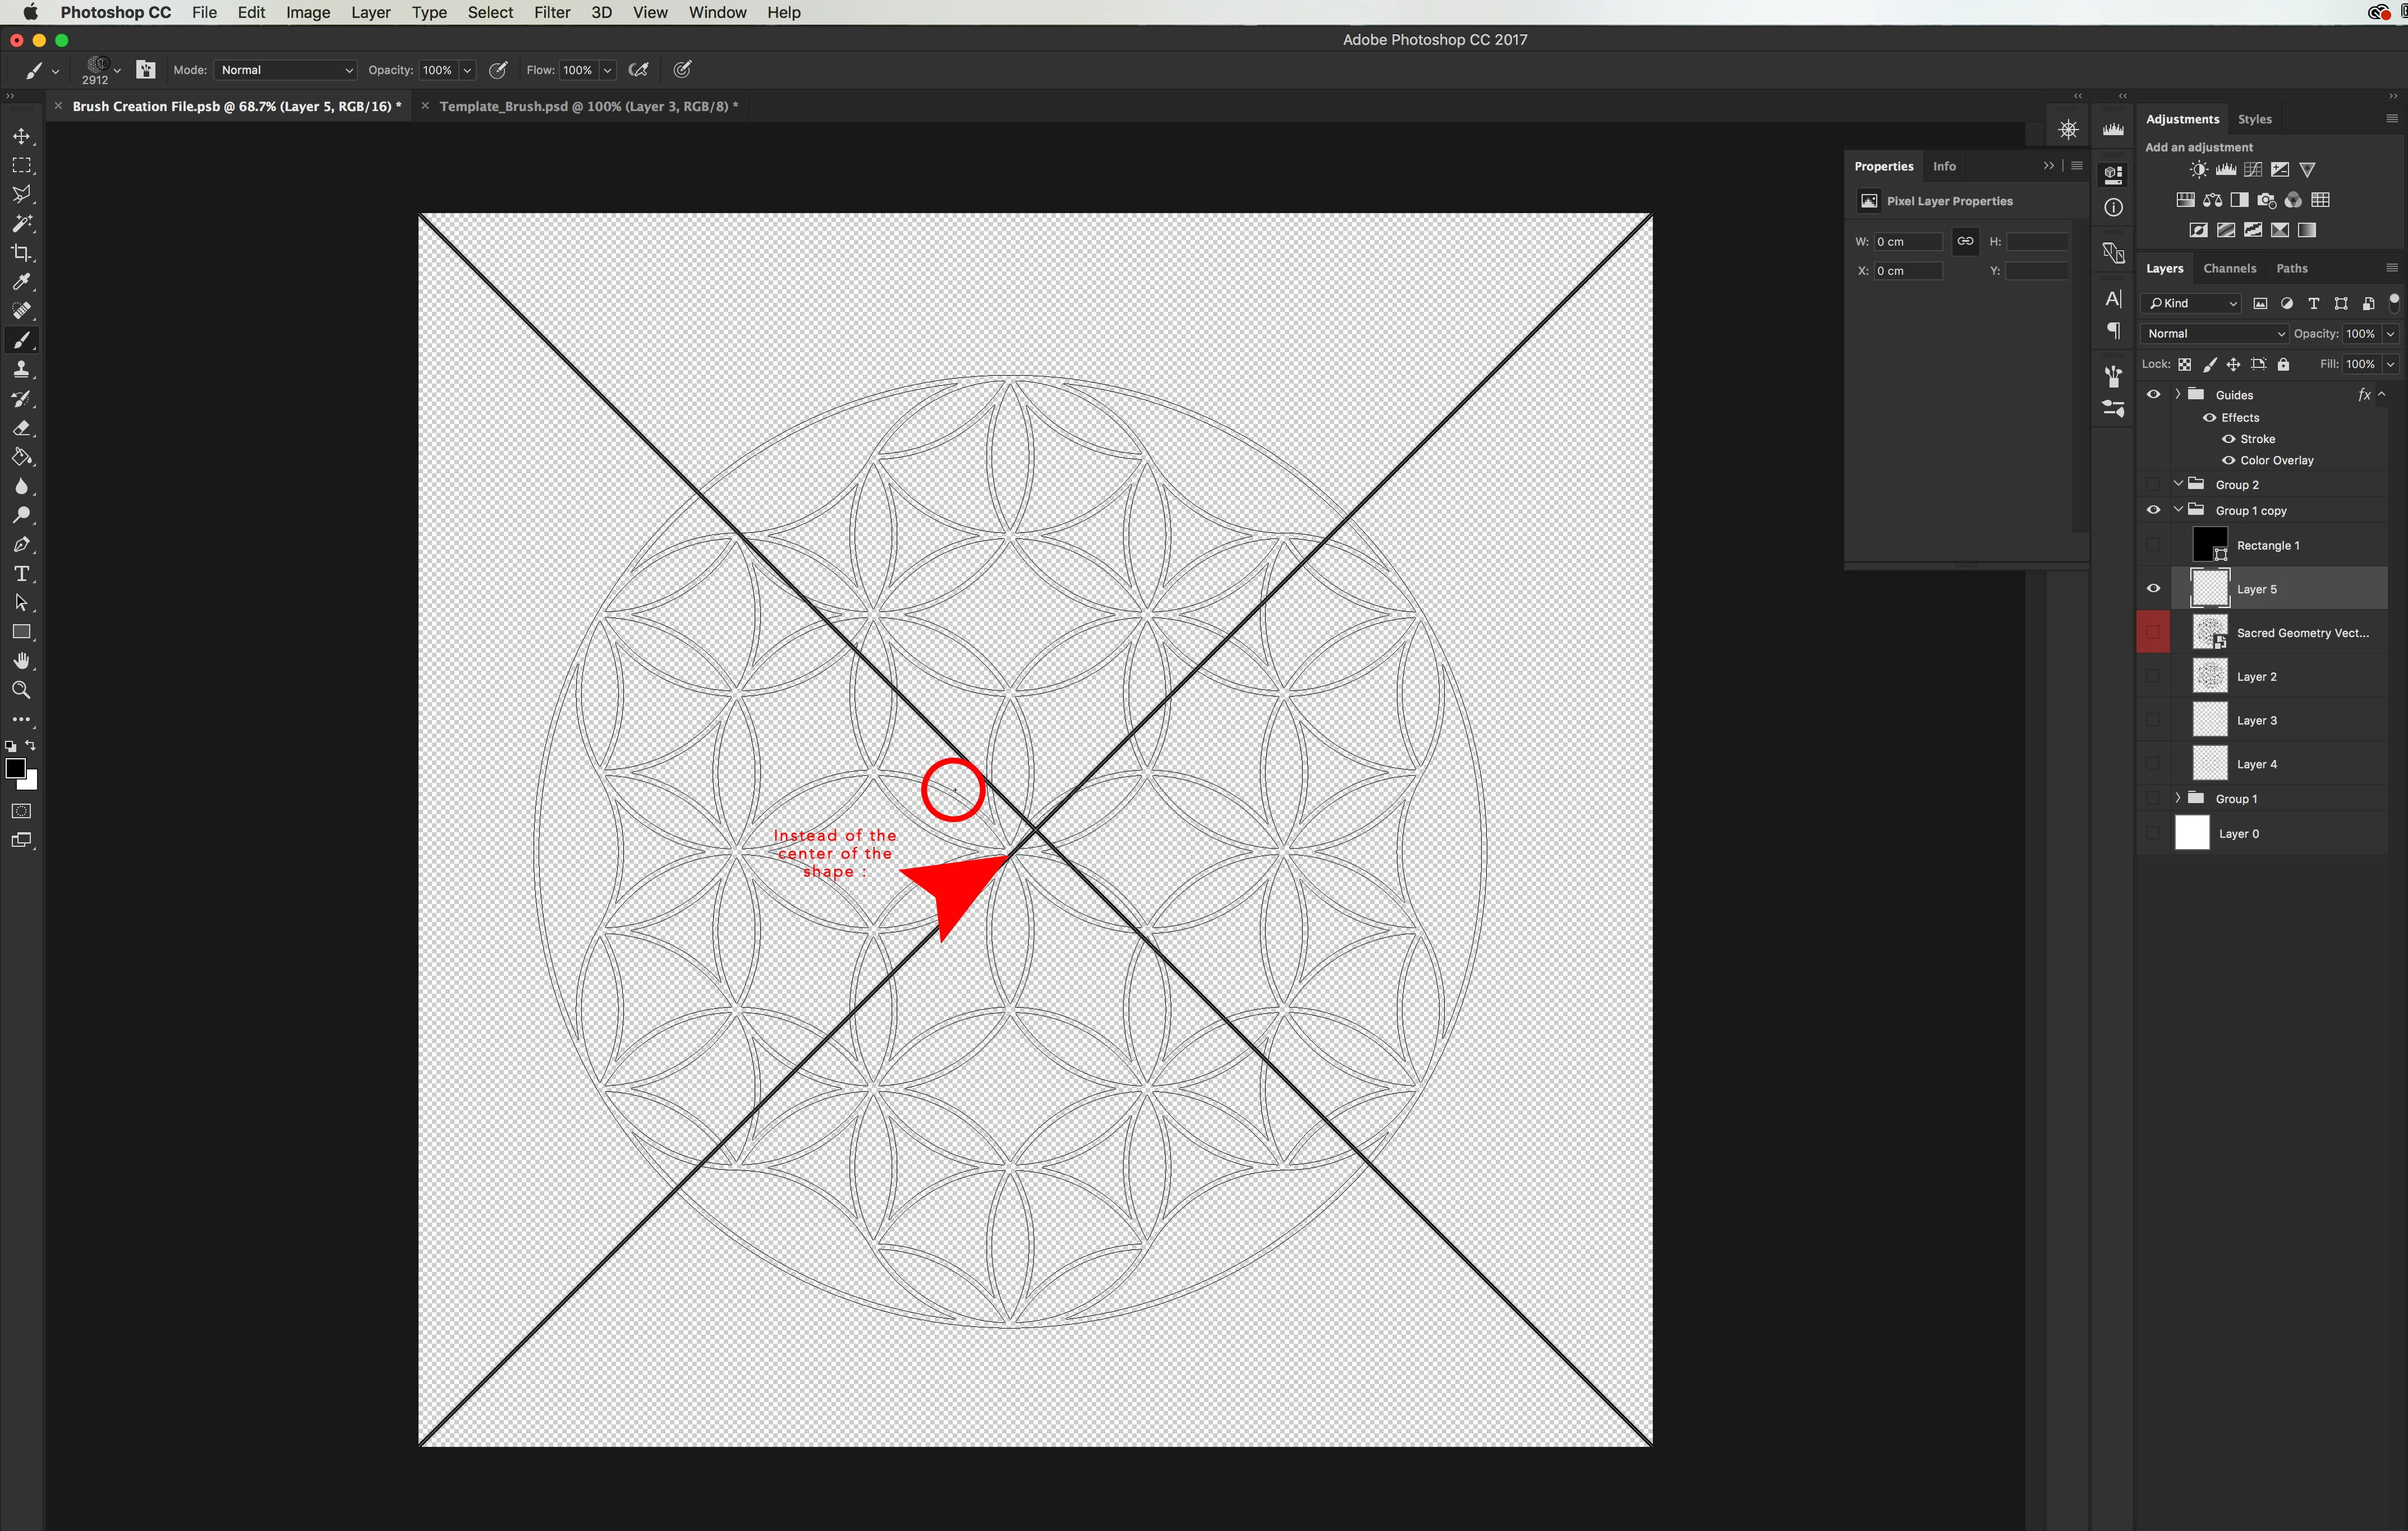Select the Eyedropper tool
The height and width of the screenshot is (1531, 2408).
pos(21,282)
